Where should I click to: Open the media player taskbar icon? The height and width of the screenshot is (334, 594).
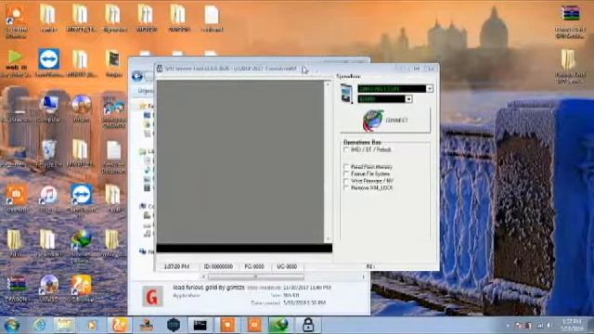[x=92, y=325]
